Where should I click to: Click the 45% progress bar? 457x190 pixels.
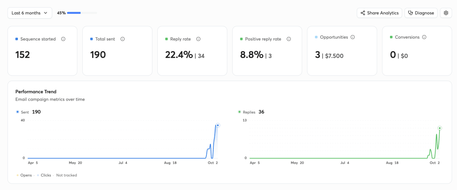tap(82, 13)
